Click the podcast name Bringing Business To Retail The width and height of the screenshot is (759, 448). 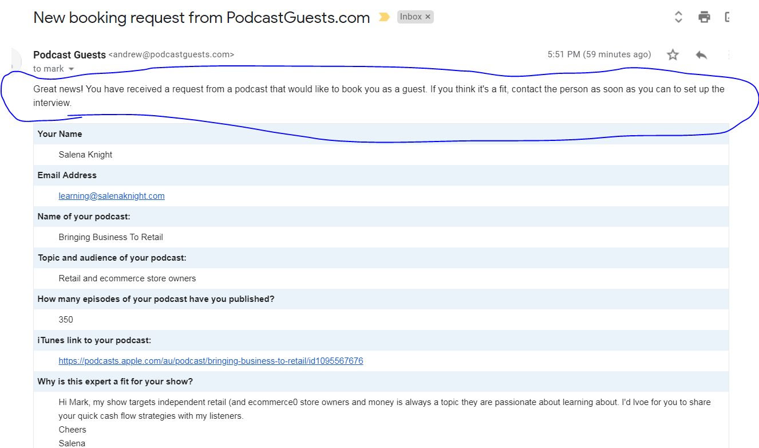coord(110,237)
